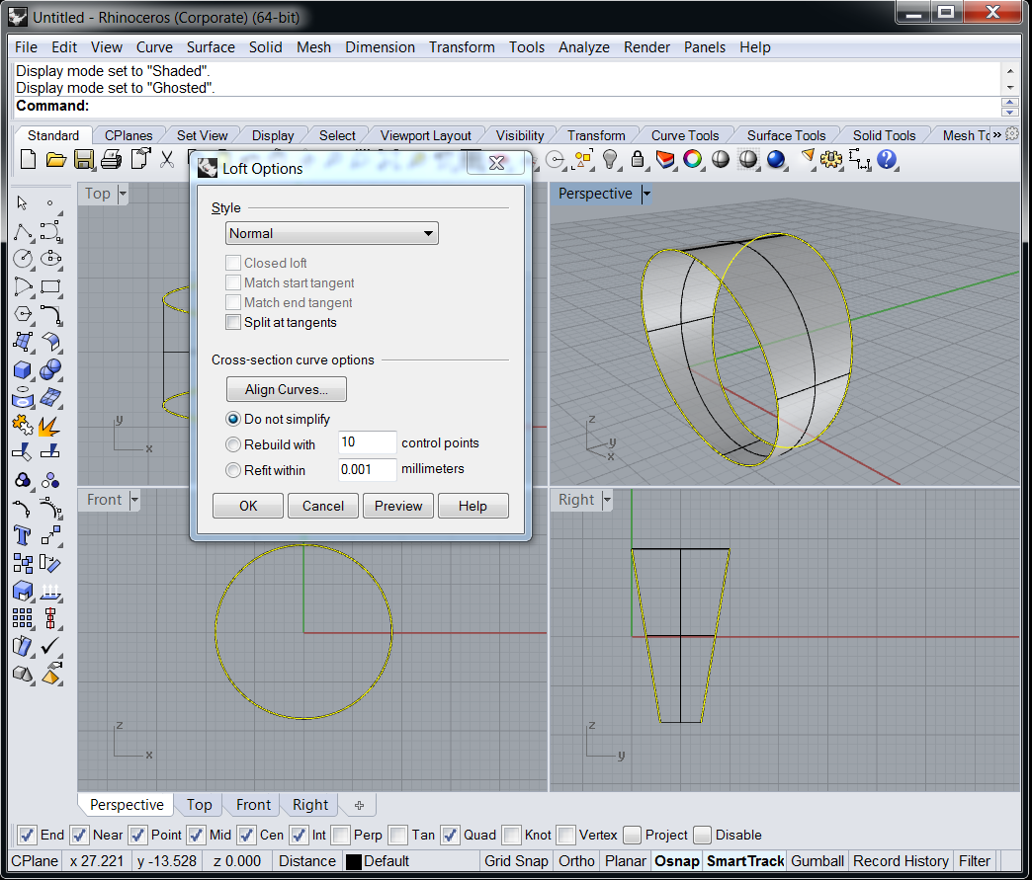Select the rectangular Array tool

[23, 618]
